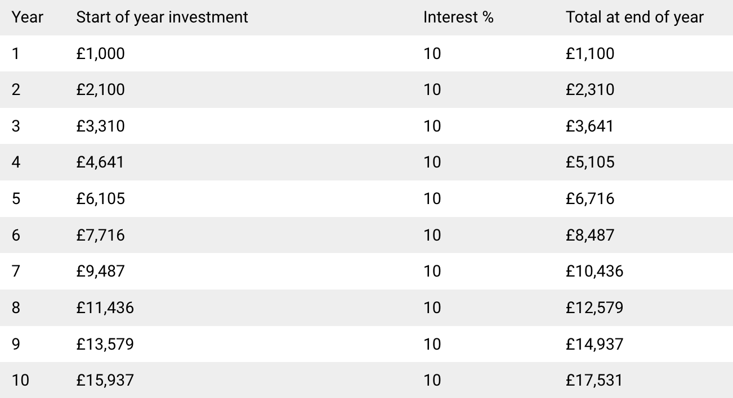733x398 pixels.
Task: Click the £2,100 start investment cell
Action: (101, 89)
